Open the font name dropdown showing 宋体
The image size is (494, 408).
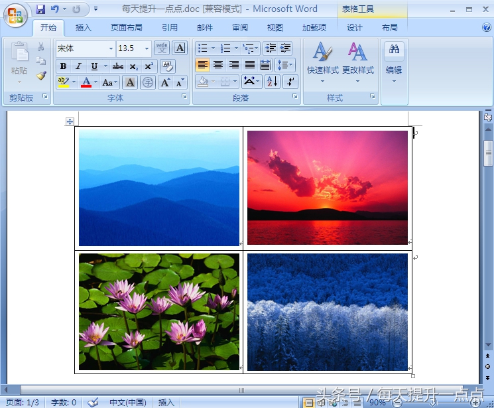(85, 48)
